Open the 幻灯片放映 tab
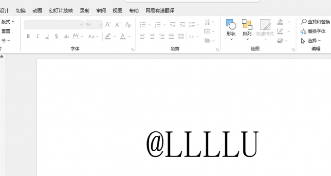Screen dimensions: 331x176 [61, 11]
